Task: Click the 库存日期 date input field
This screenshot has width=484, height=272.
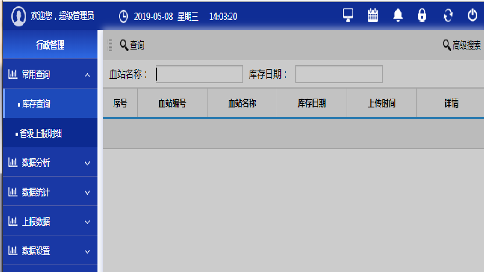Action: tap(339, 74)
